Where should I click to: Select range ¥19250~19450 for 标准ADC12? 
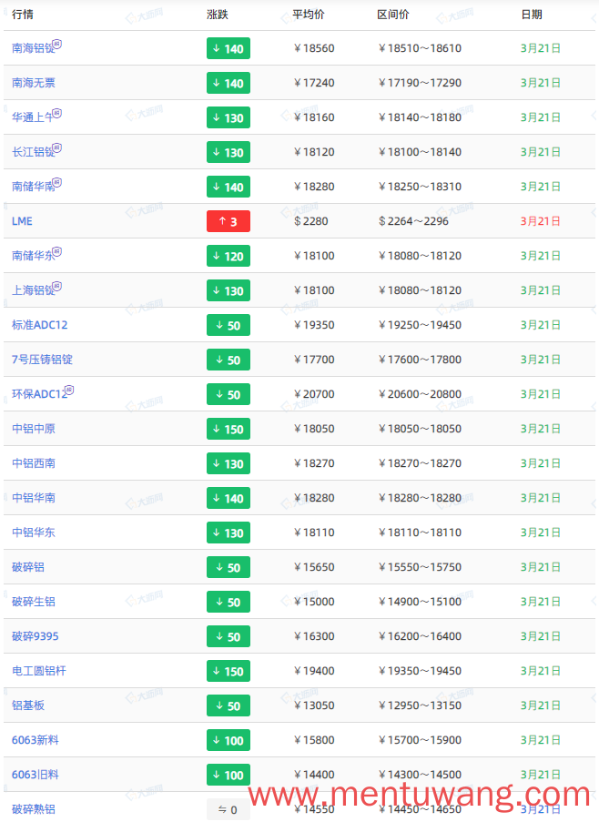pyautogui.click(x=420, y=325)
